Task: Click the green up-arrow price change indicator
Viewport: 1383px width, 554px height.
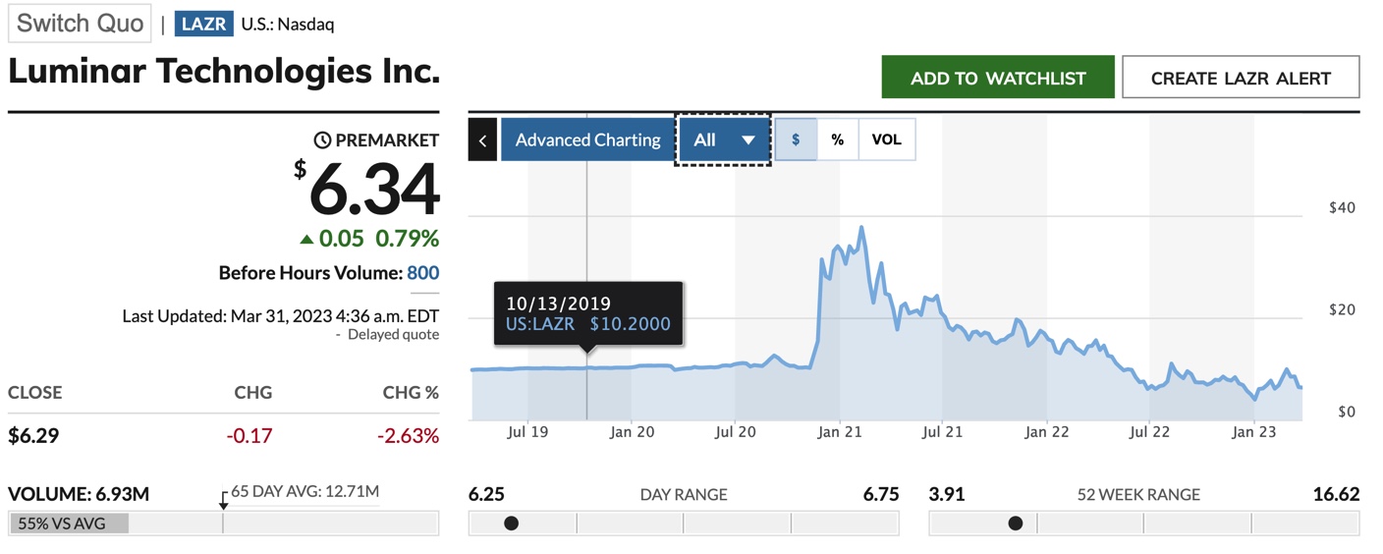Action: (x=306, y=239)
